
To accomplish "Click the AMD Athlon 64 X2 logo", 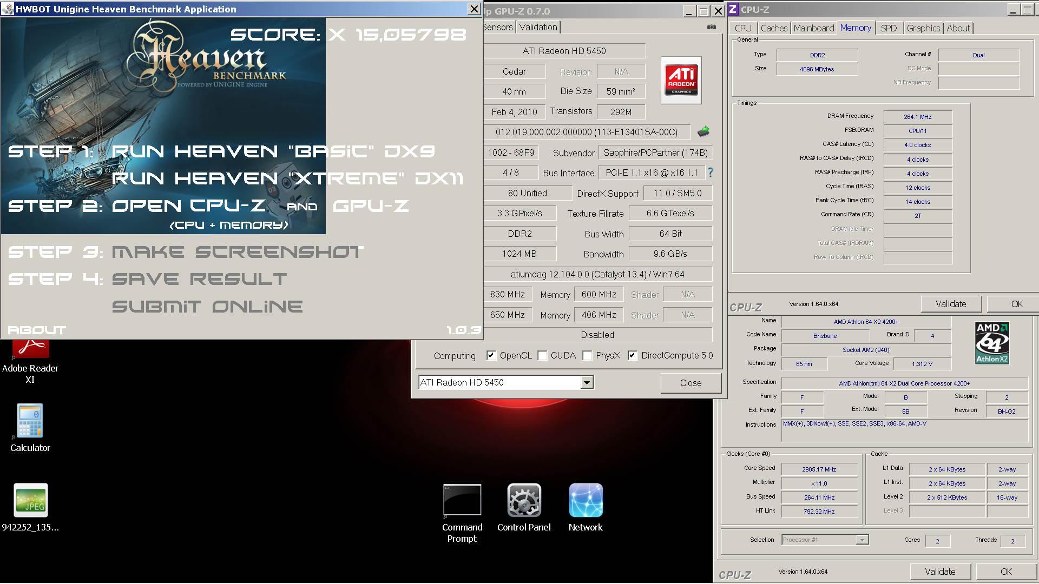I will (992, 343).
